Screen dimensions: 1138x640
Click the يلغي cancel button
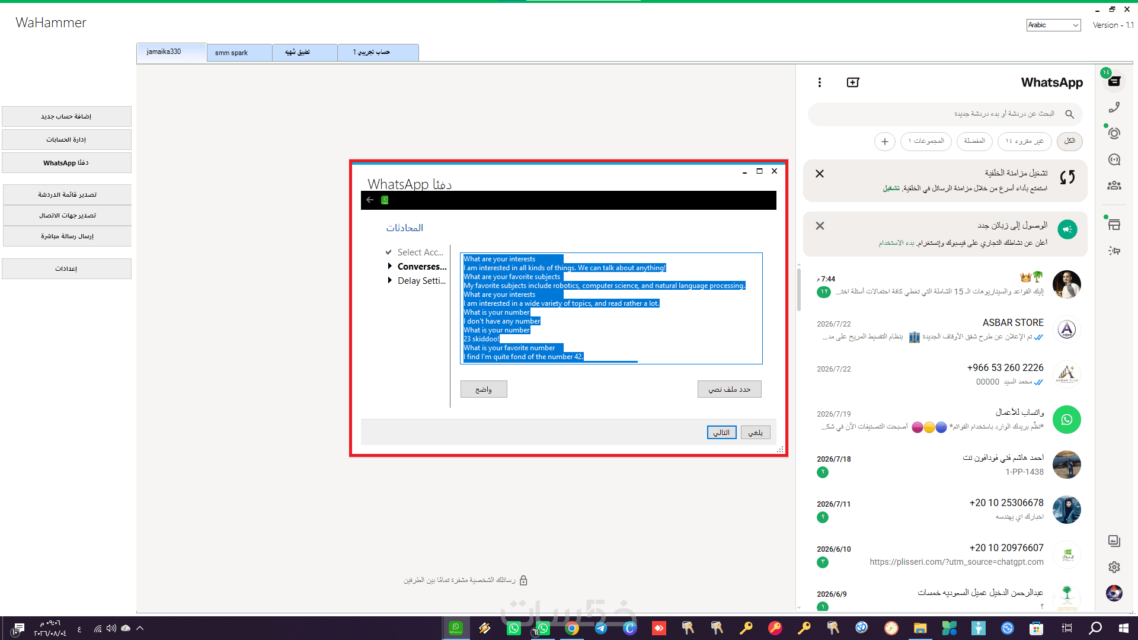click(756, 433)
